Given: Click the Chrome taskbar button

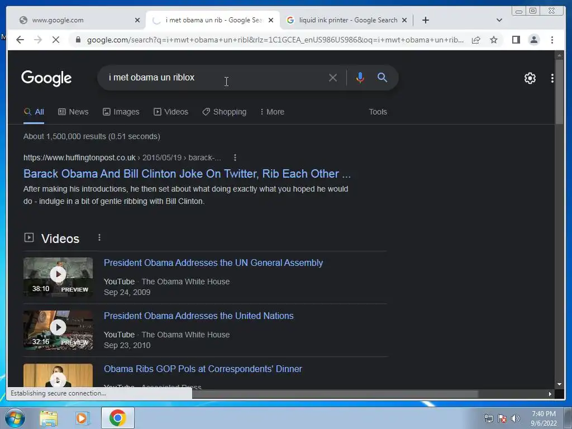Looking at the screenshot, I should [117, 418].
